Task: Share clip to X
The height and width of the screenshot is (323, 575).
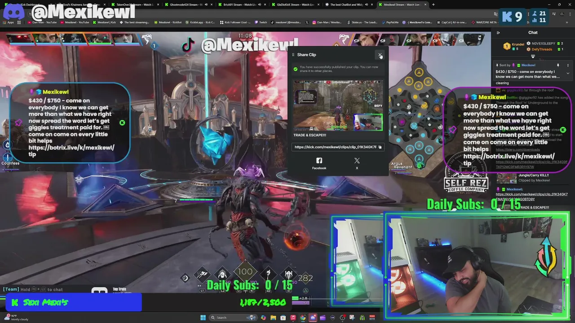Action: [x=357, y=164]
